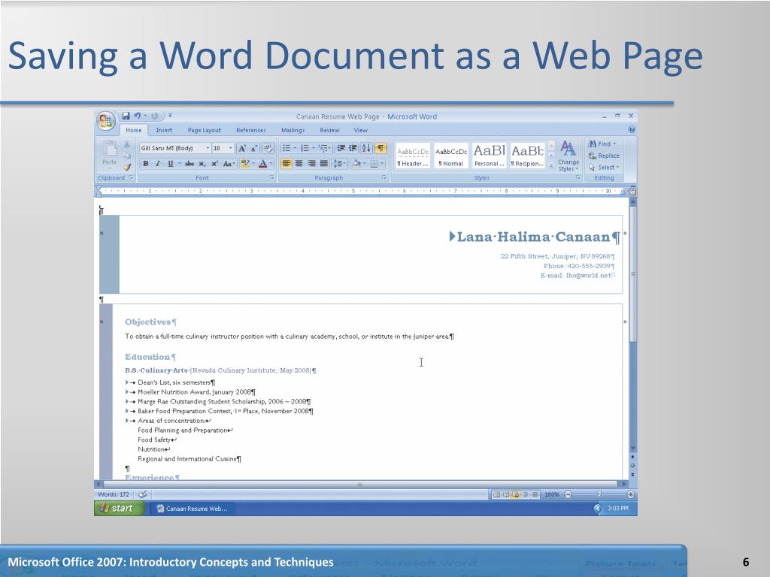Click Canaan Resume Web taskbar button

tap(192, 509)
